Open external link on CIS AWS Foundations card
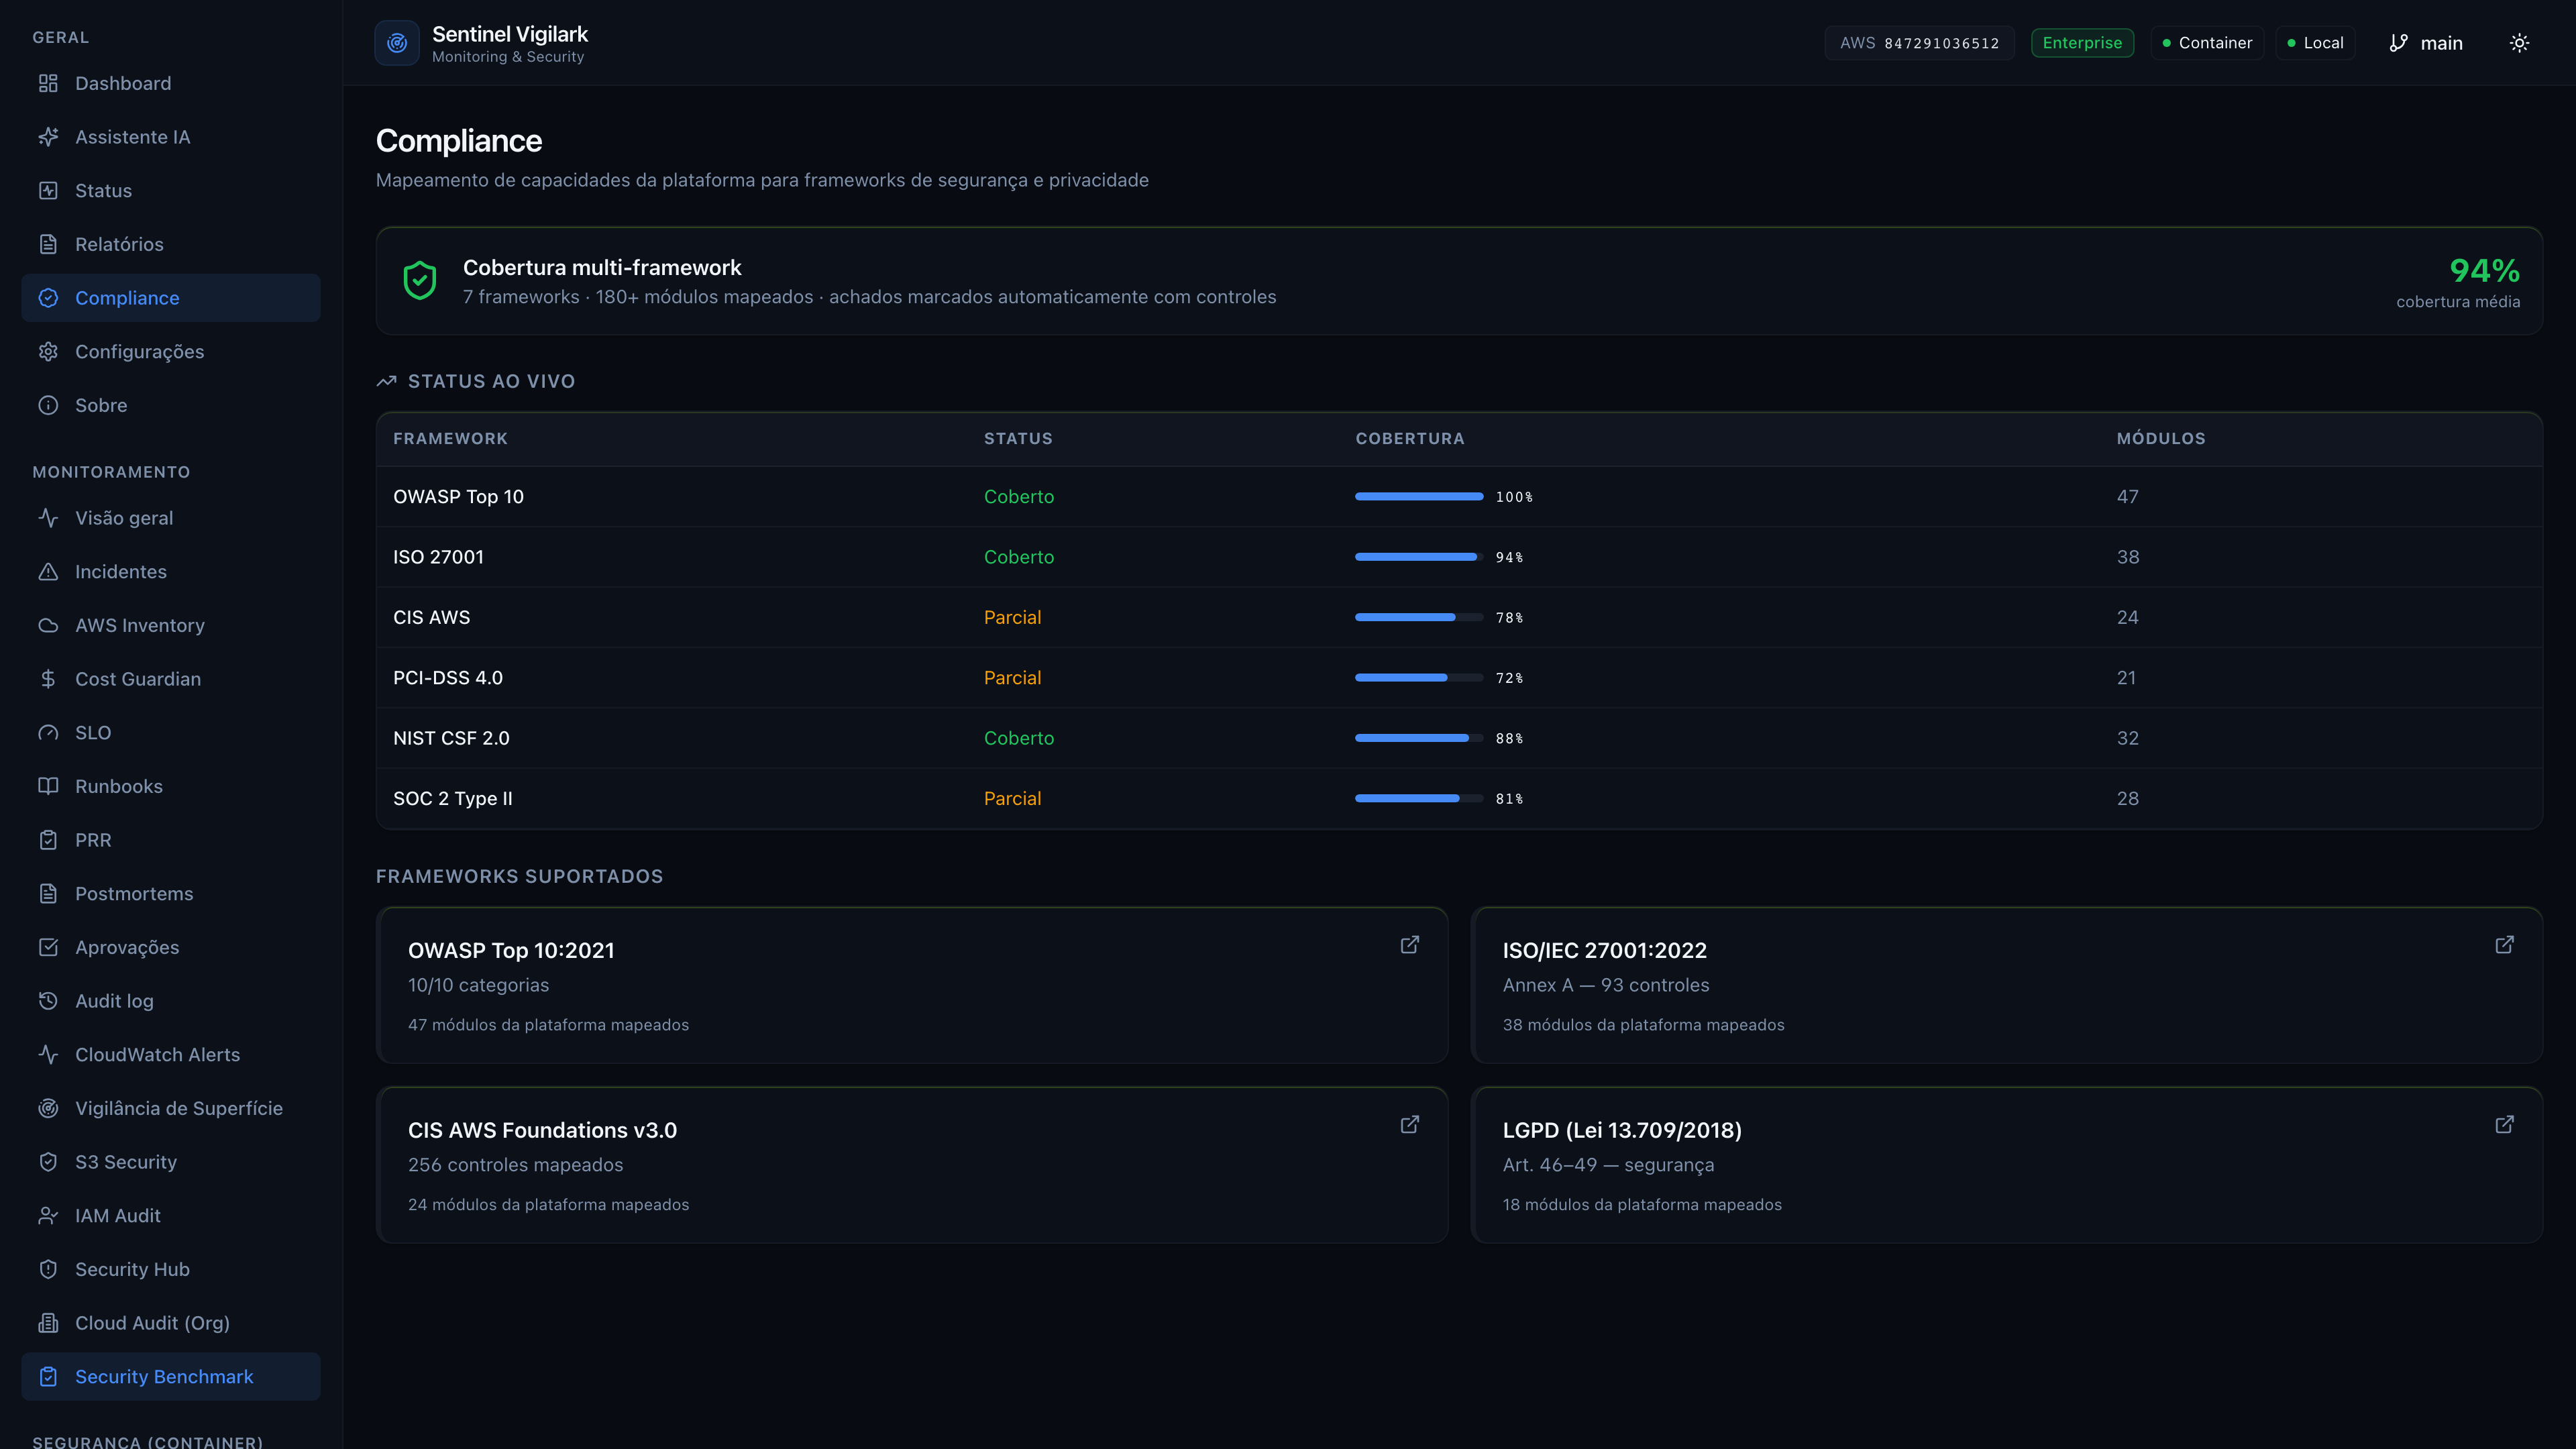This screenshot has width=2576, height=1449. (1409, 1125)
